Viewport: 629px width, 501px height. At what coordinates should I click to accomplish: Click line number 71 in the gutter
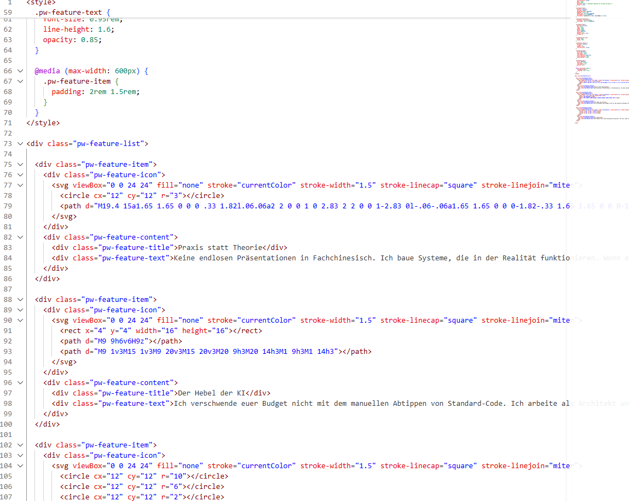[x=8, y=123]
